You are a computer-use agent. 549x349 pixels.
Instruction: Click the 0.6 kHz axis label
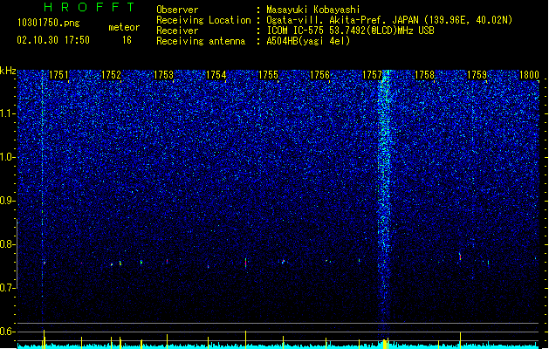coord(7,332)
